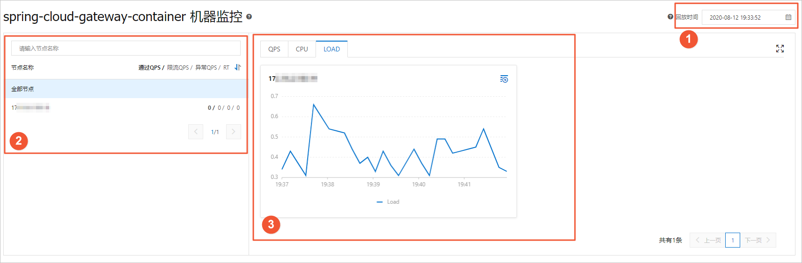Viewport: 802px width, 263px height.
Task: Click the 节点名称 header text
Action: (22, 68)
